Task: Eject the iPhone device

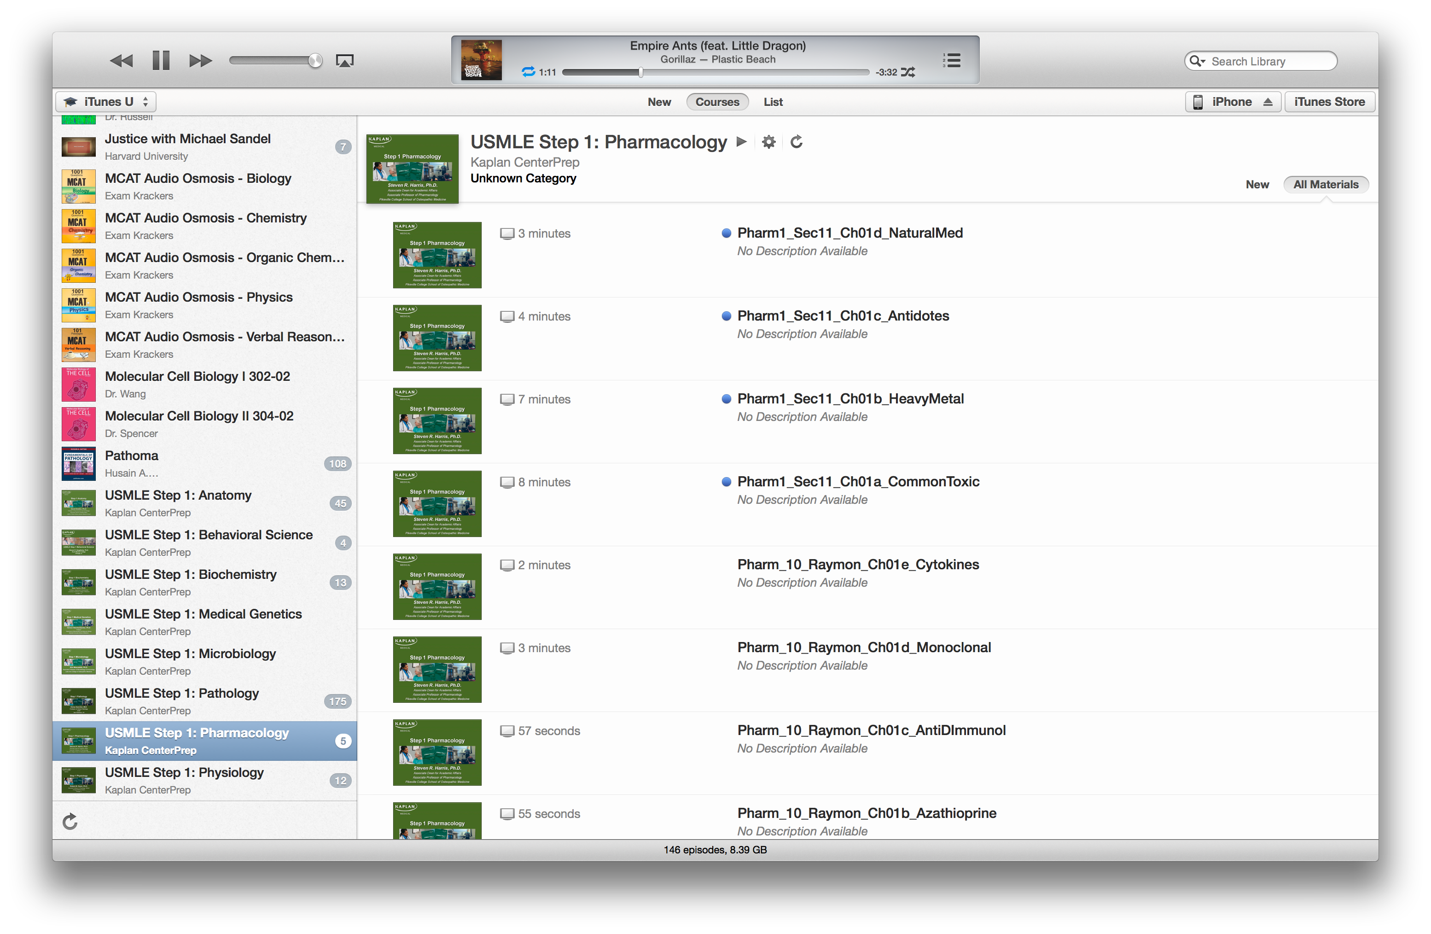Action: click(x=1268, y=102)
